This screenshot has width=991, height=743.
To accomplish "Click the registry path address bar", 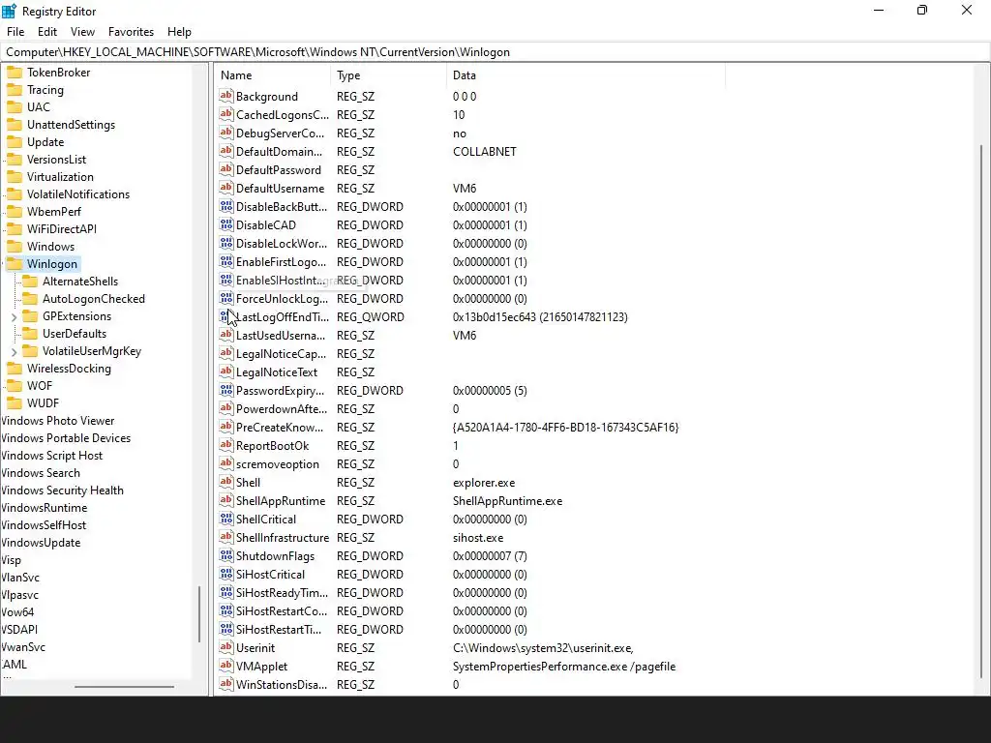I will [x=495, y=52].
